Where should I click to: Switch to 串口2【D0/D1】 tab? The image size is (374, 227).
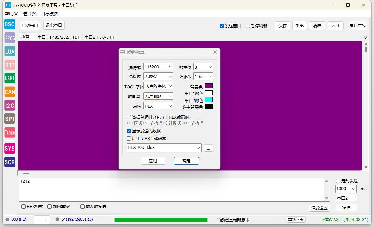[x=100, y=37]
